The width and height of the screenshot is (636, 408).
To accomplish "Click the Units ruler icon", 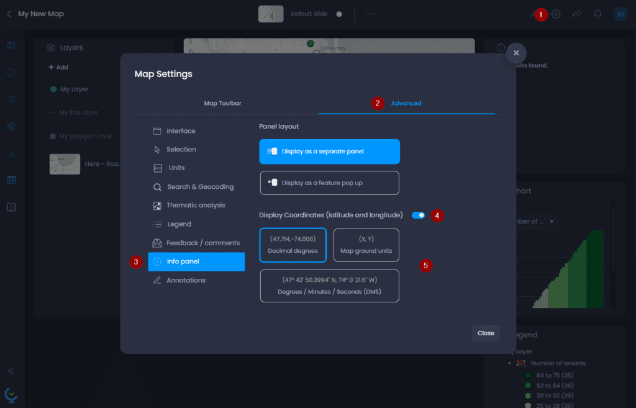I will (x=158, y=168).
